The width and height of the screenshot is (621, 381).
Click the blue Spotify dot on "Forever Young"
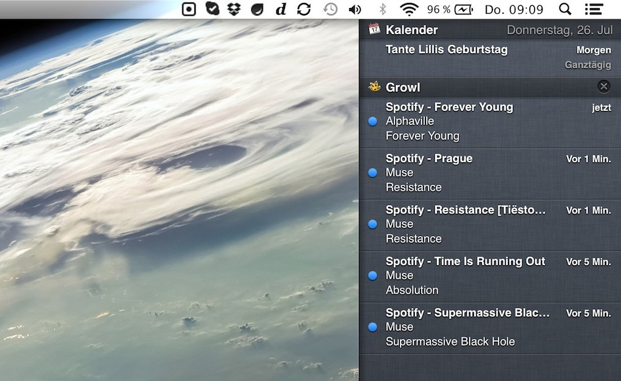(x=373, y=121)
